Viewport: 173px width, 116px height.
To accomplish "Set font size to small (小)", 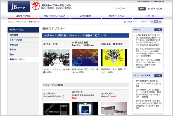I will (x=152, y=22).
